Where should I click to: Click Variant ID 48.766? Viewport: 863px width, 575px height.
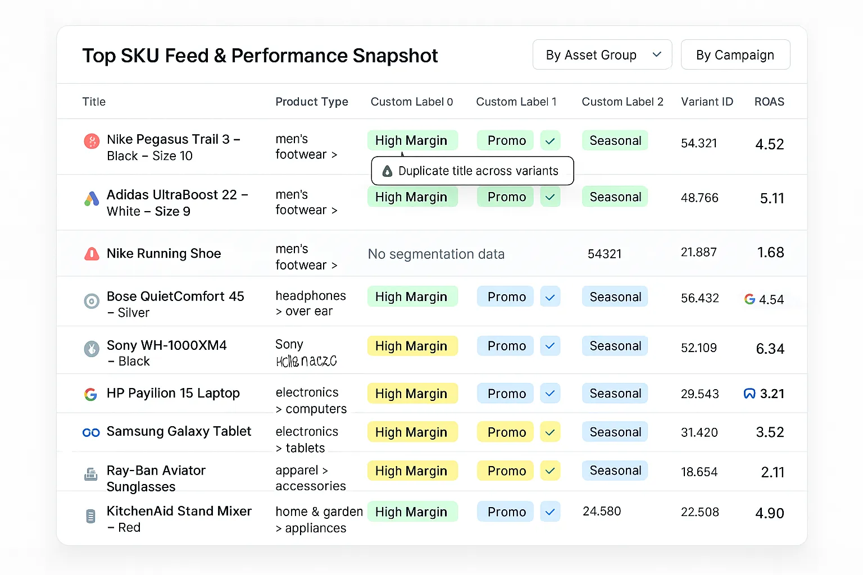coord(700,198)
